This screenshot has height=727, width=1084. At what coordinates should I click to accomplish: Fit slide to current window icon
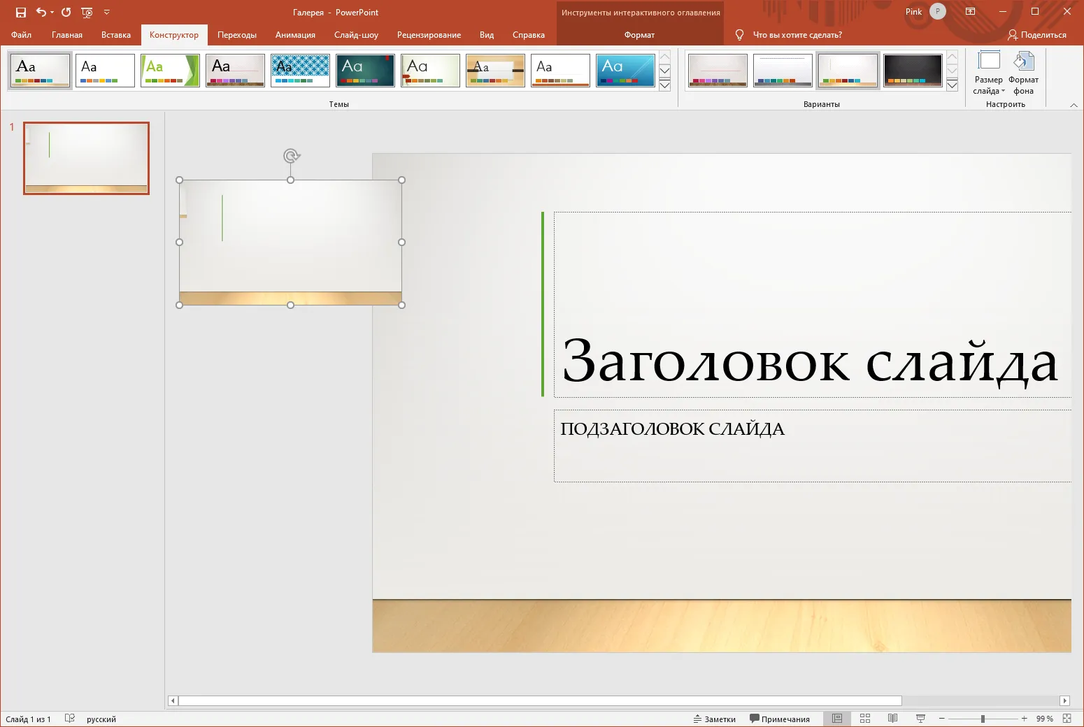[1067, 719]
